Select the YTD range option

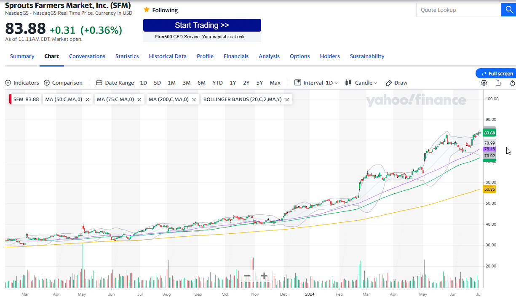tap(217, 83)
